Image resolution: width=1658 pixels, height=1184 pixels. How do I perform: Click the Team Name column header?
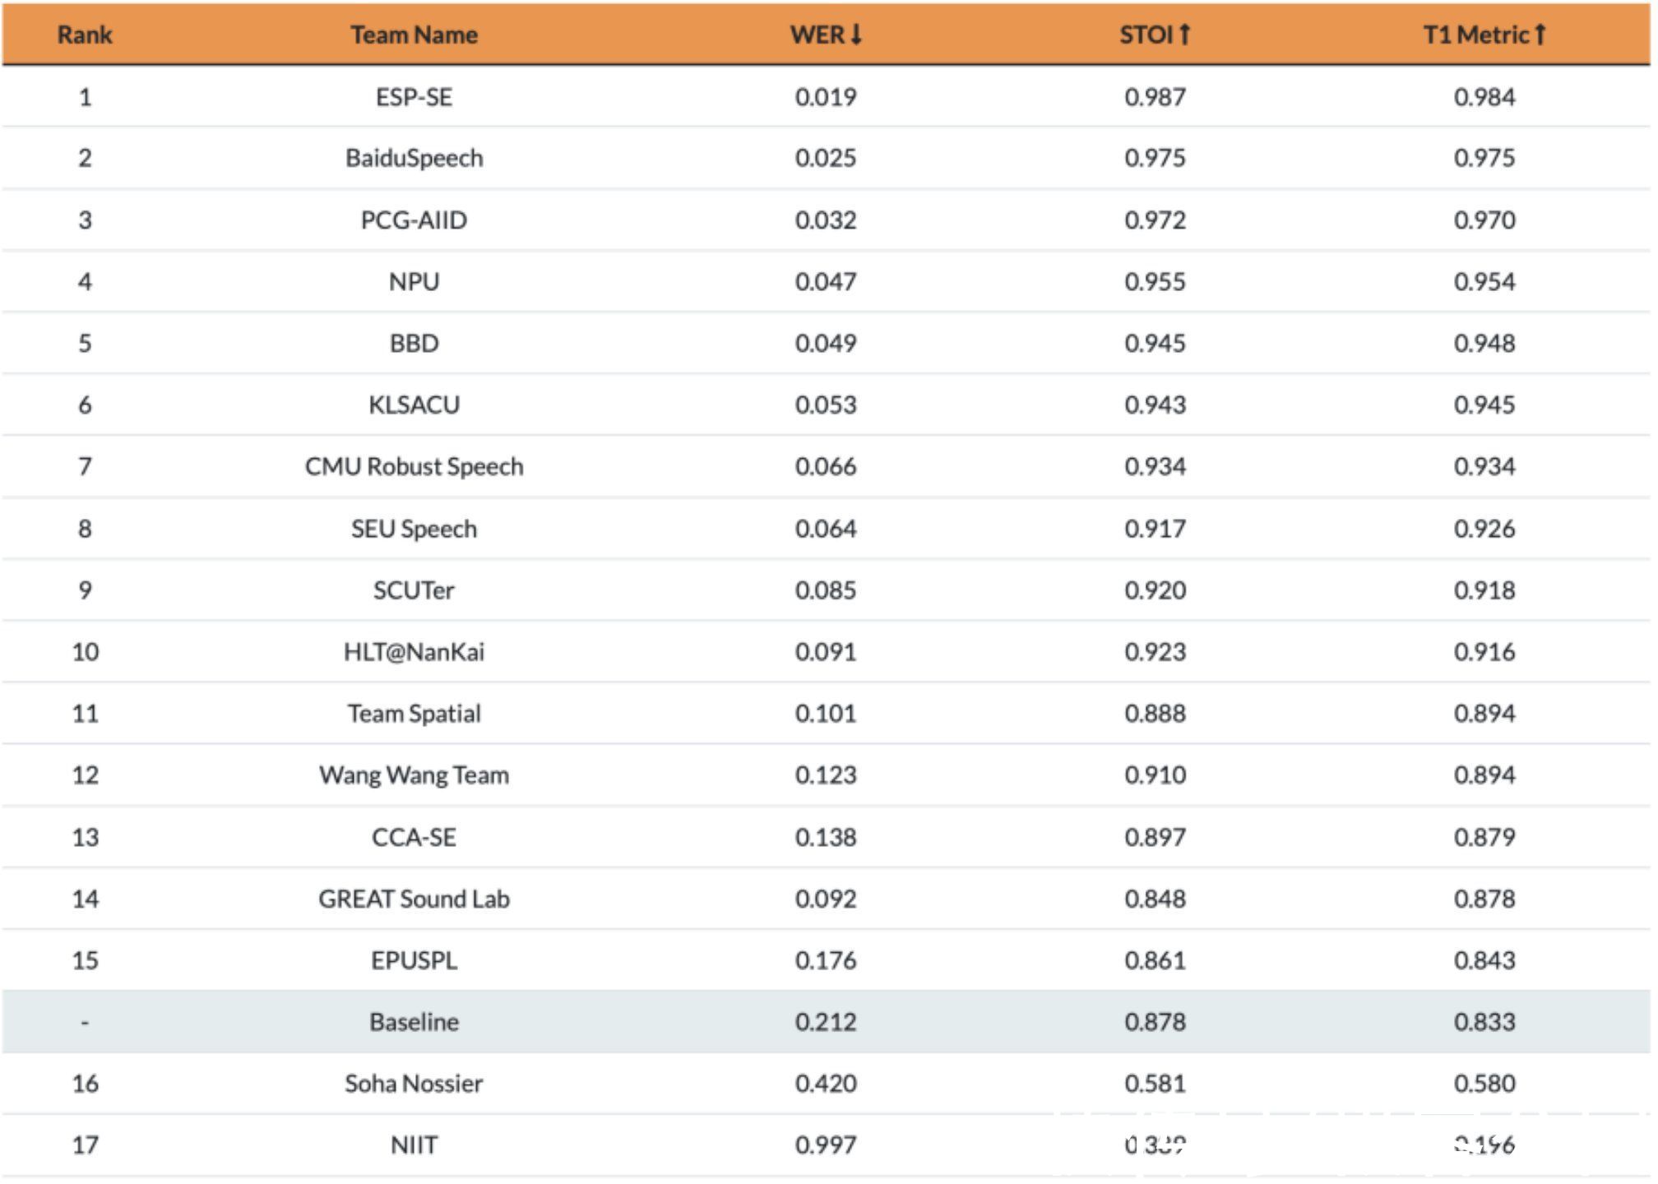[414, 35]
